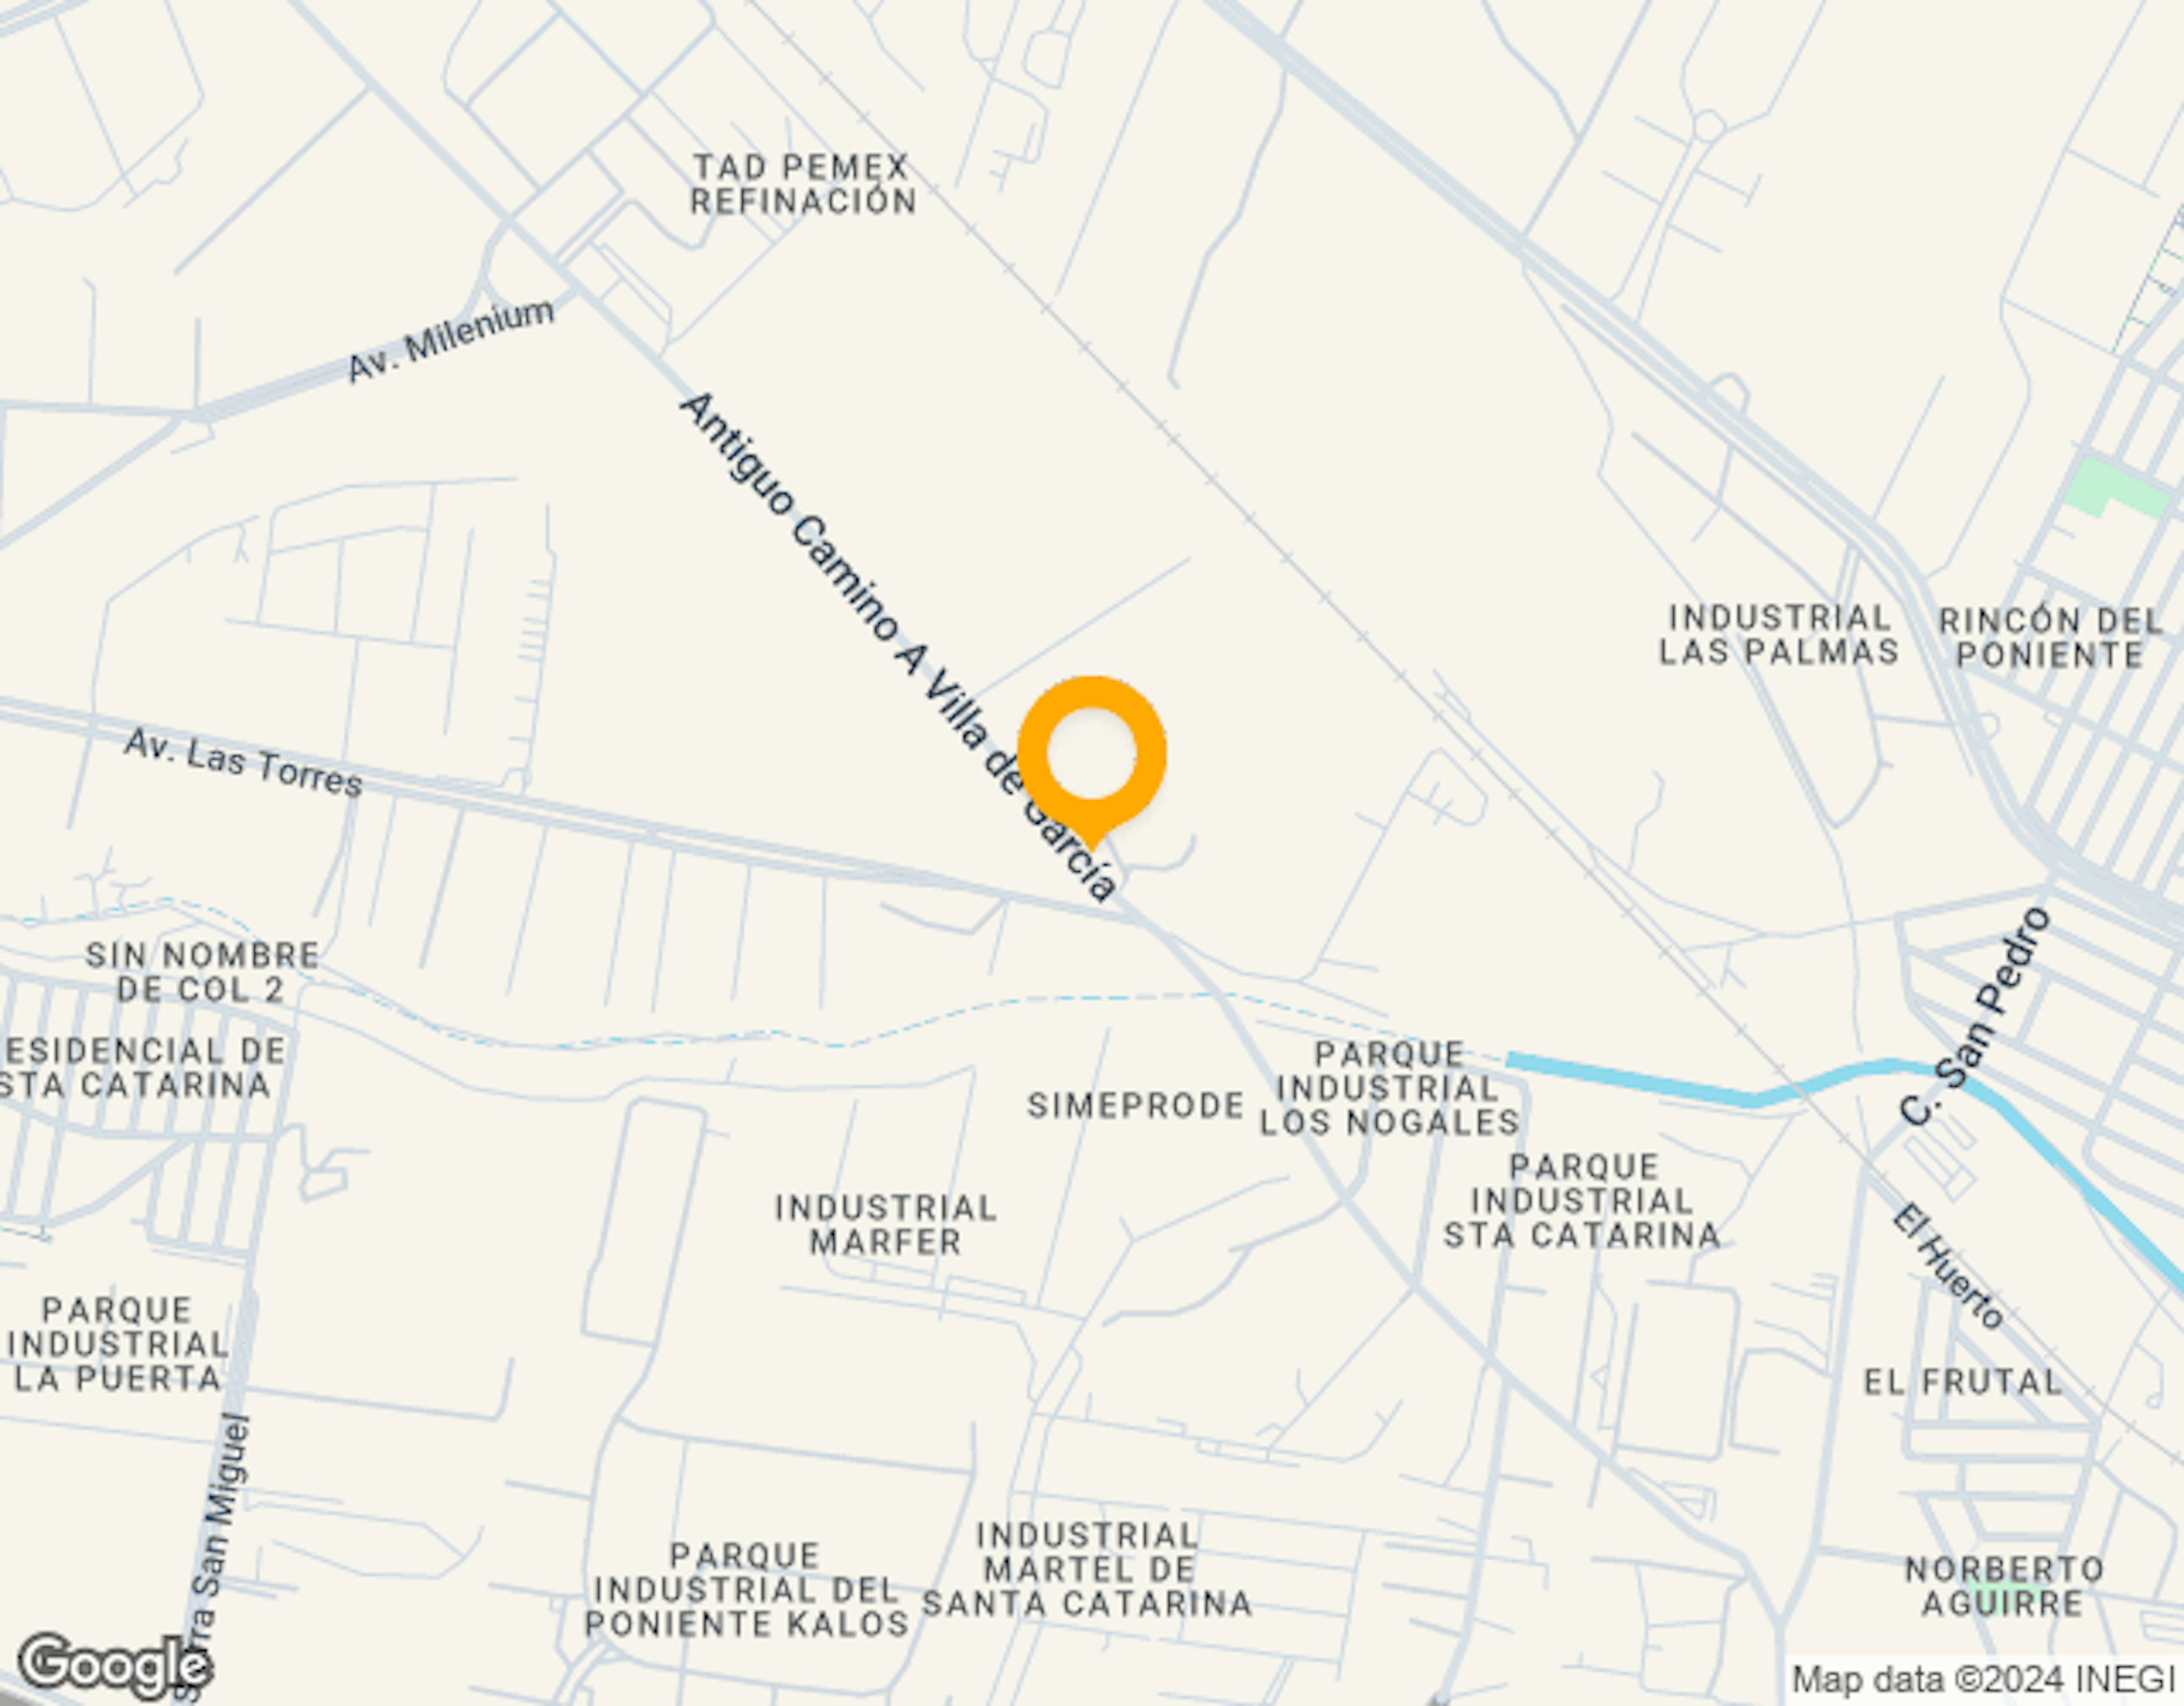Click the Av. Las Torres road label
Image resolution: width=2184 pixels, height=1706 pixels.
point(243,763)
